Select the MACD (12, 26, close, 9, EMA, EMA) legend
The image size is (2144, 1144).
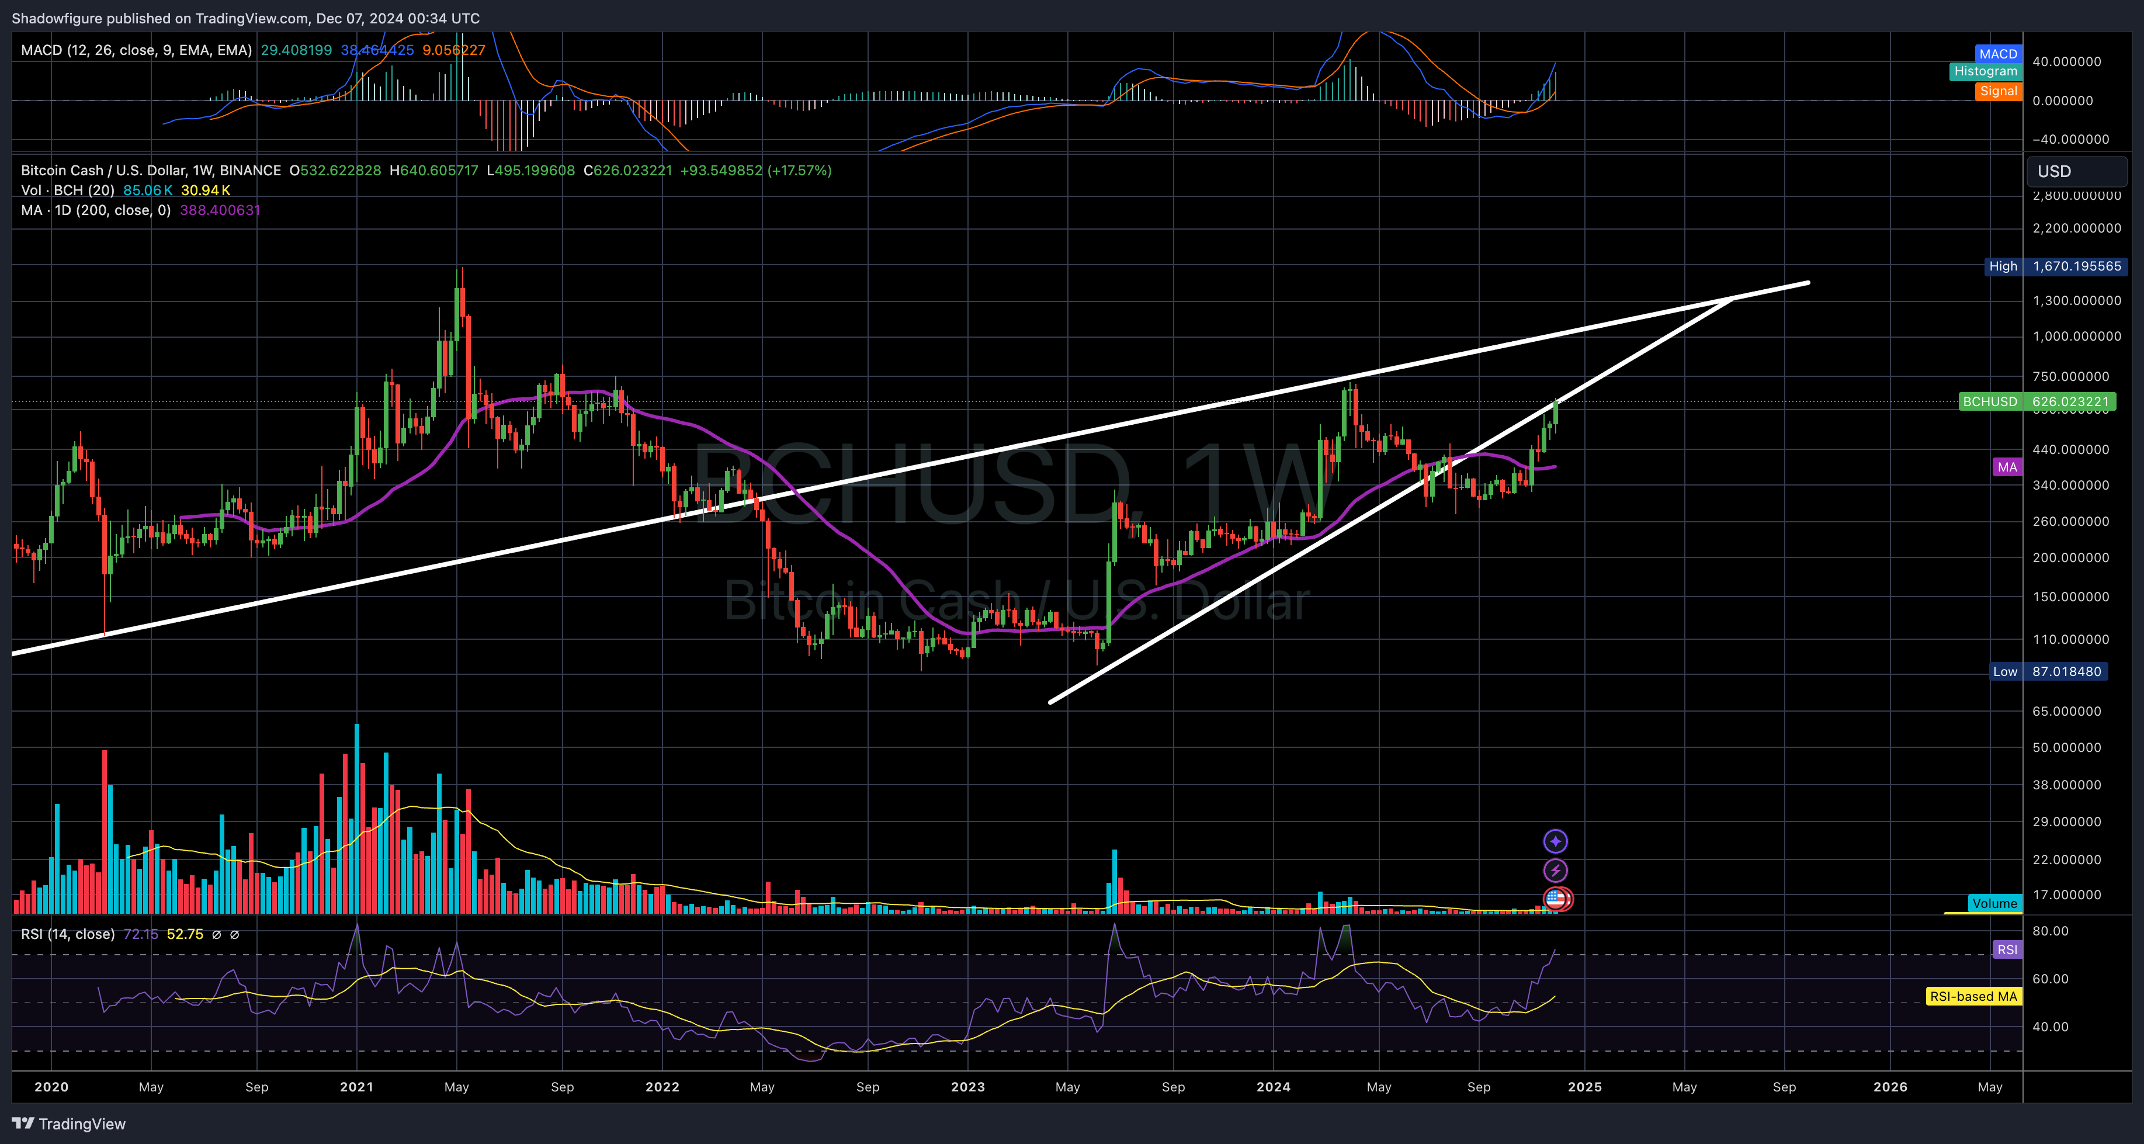(137, 50)
